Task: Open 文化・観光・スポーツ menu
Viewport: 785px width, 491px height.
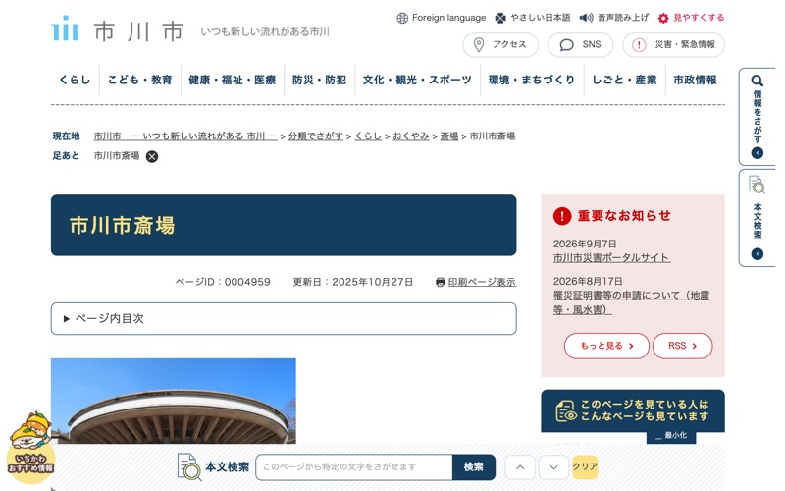Action: (418, 80)
